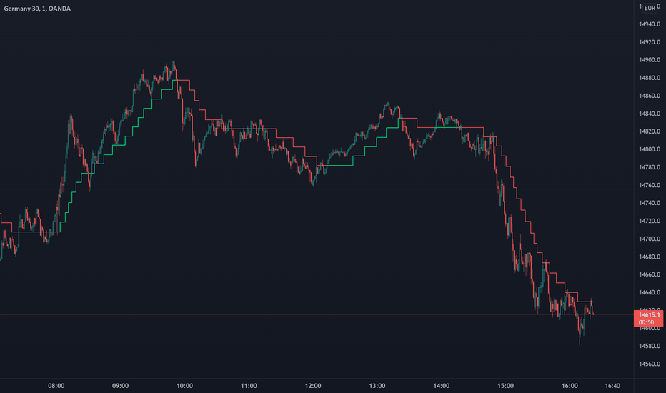Image resolution: width=666 pixels, height=393 pixels.
Task: Click the 14560.0 price scale label
Action: point(650,364)
